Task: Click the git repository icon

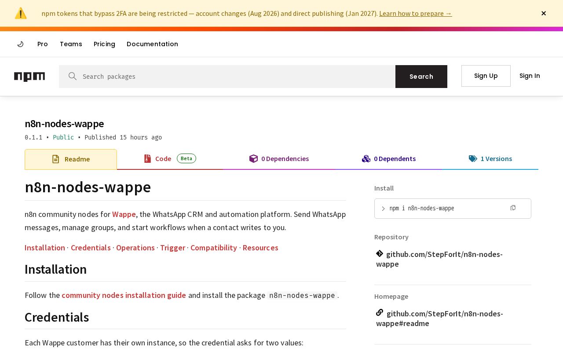Action: click(x=380, y=253)
